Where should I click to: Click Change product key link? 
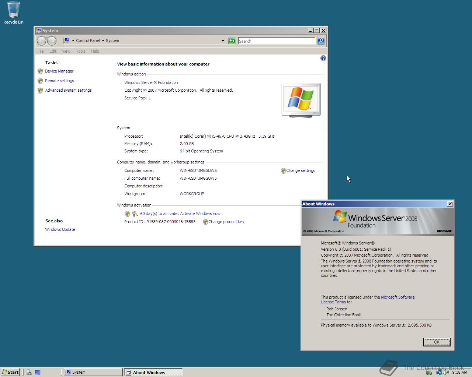click(226, 222)
